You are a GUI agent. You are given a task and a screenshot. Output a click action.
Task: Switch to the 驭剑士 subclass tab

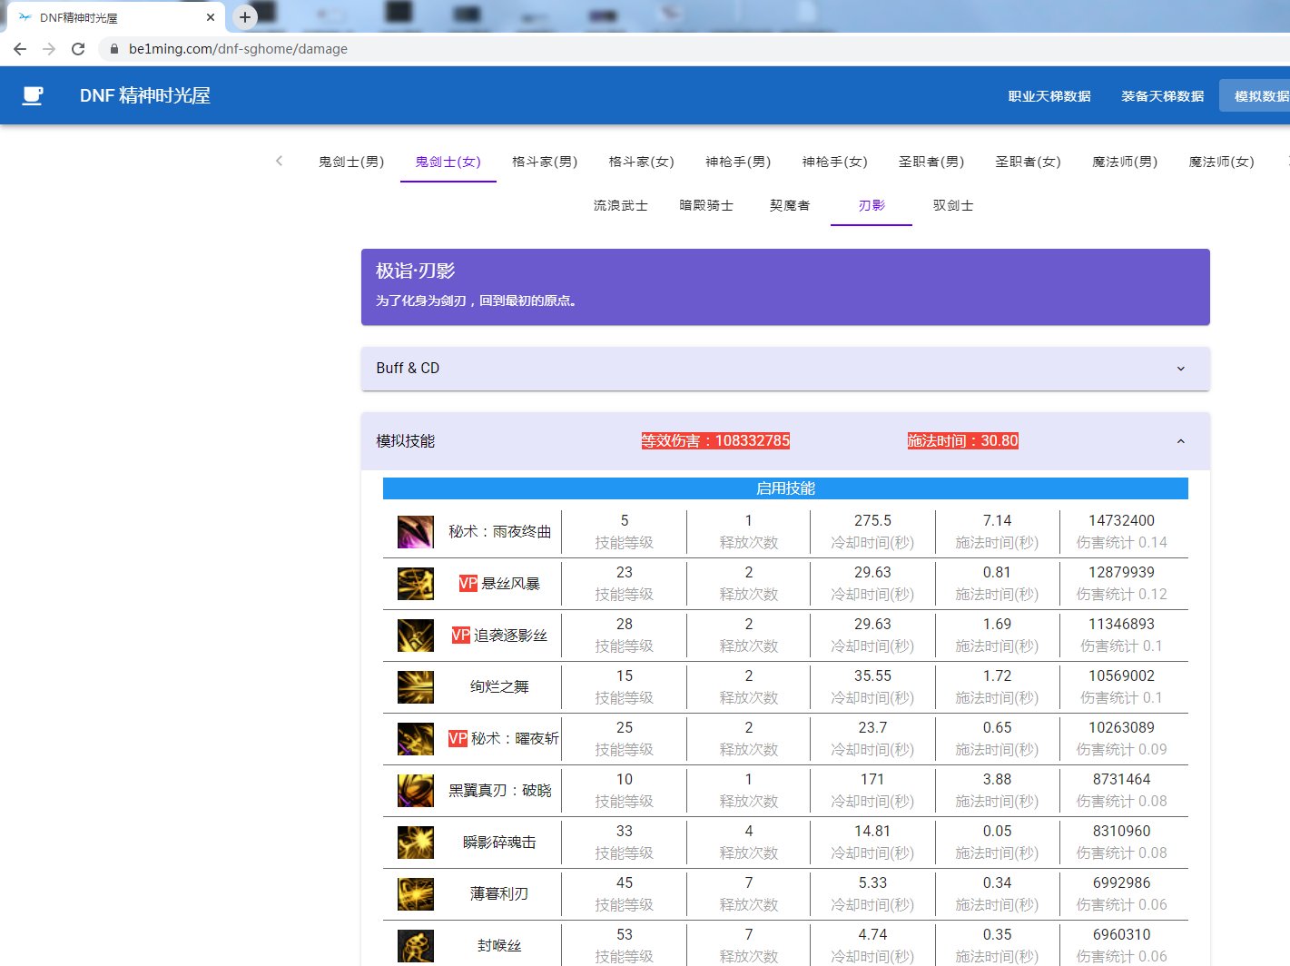click(x=951, y=205)
